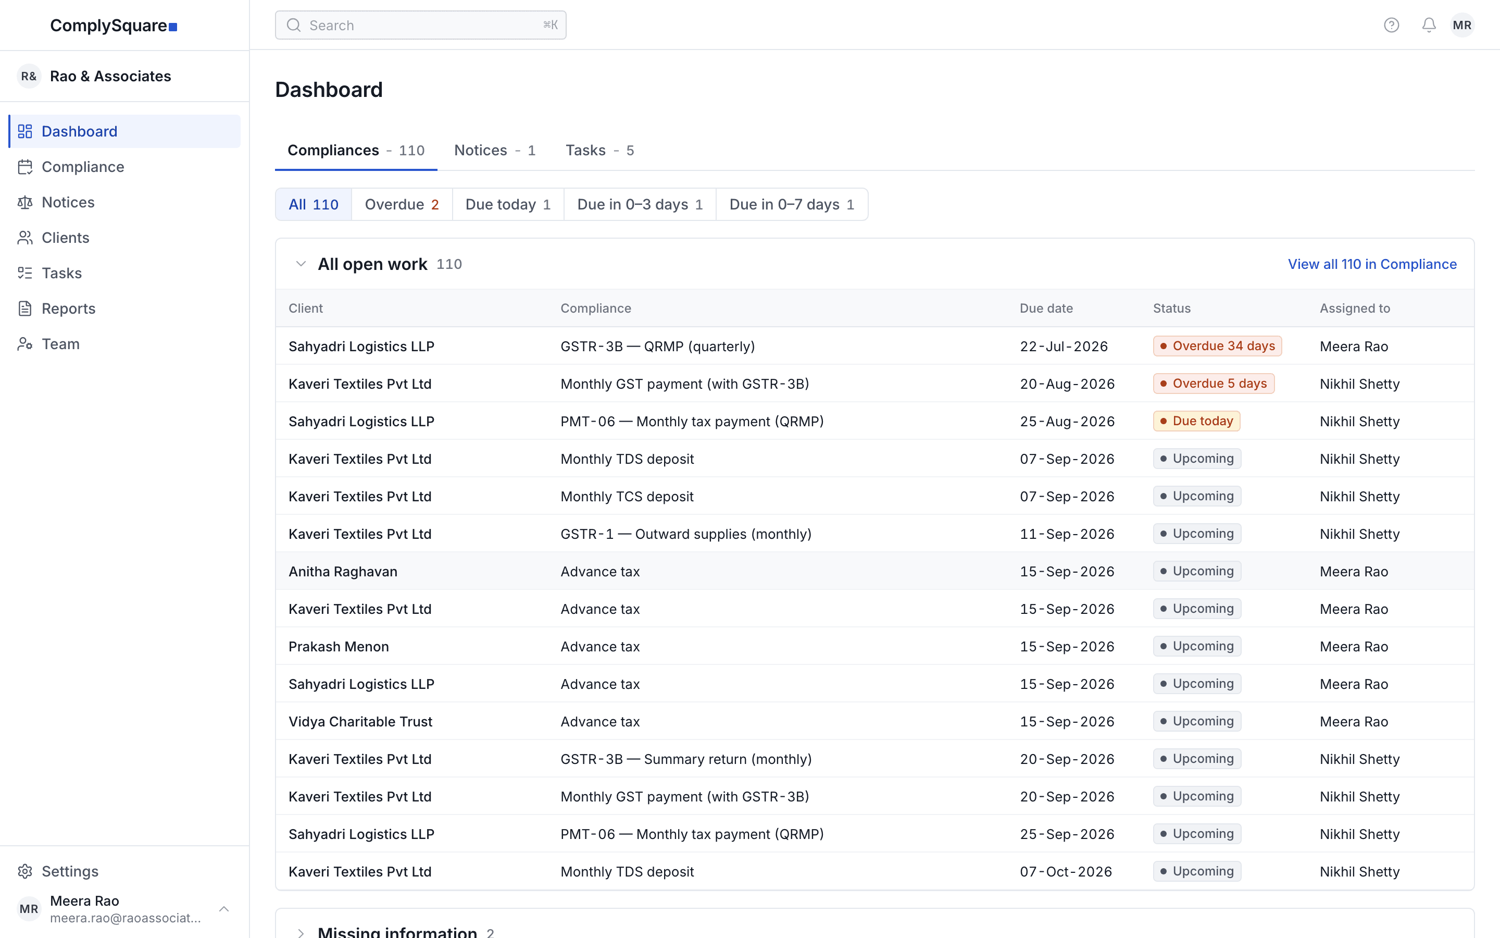Open the Due today status badge
The height and width of the screenshot is (938, 1500).
(x=1196, y=421)
